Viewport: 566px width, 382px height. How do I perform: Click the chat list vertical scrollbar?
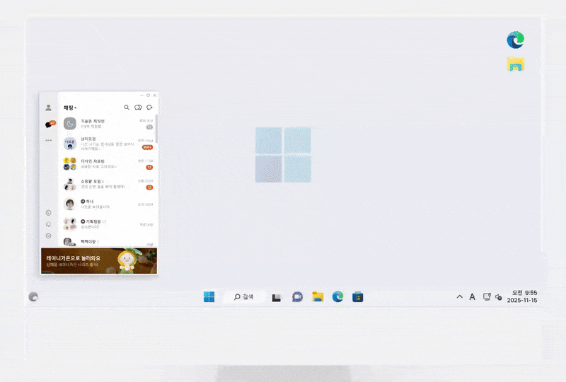156,131
